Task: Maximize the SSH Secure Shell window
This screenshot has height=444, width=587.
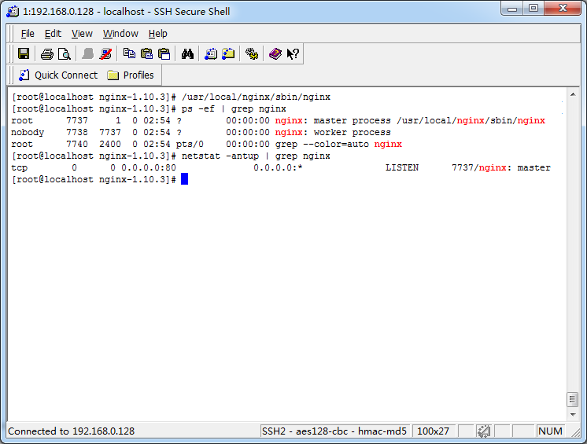Action: tap(533, 8)
